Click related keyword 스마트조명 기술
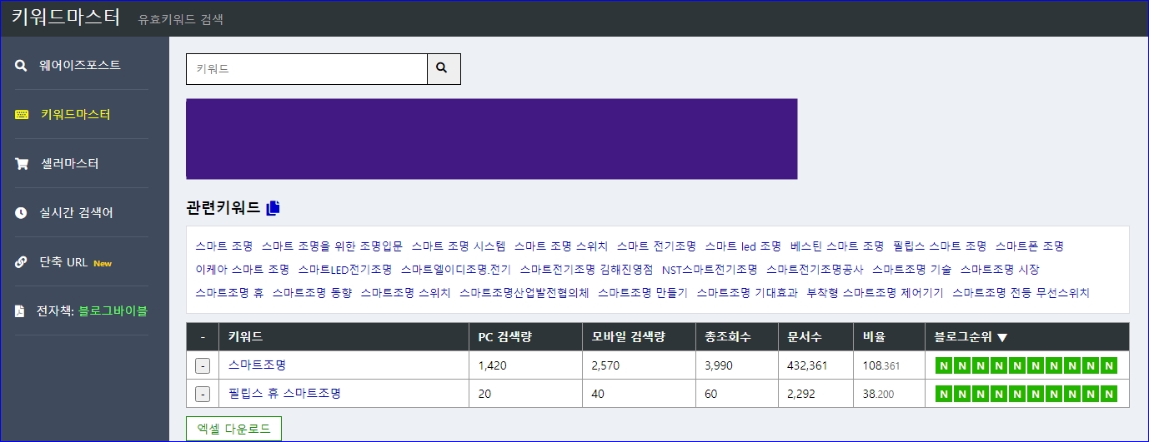Viewport: 1149px width, 442px height. [911, 269]
